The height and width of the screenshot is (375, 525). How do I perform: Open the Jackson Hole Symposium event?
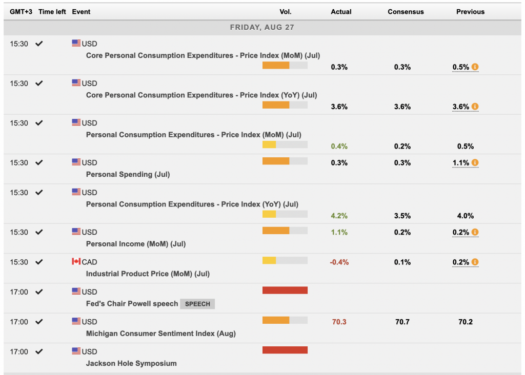pyautogui.click(x=131, y=363)
